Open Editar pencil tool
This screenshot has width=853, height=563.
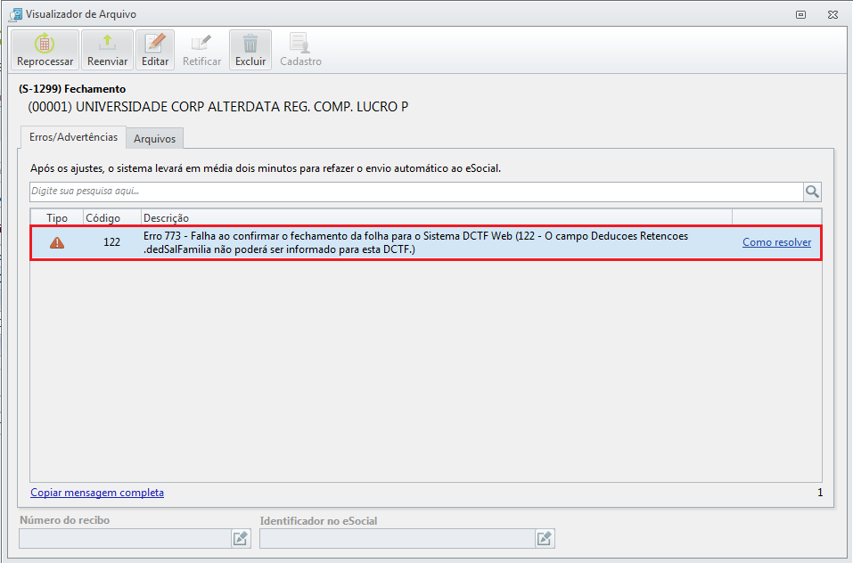point(155,50)
